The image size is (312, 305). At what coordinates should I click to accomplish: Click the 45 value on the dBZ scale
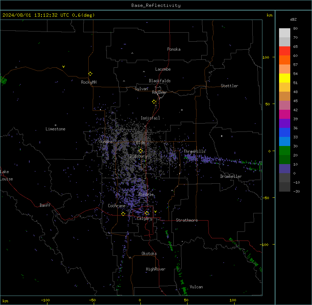point(295,101)
